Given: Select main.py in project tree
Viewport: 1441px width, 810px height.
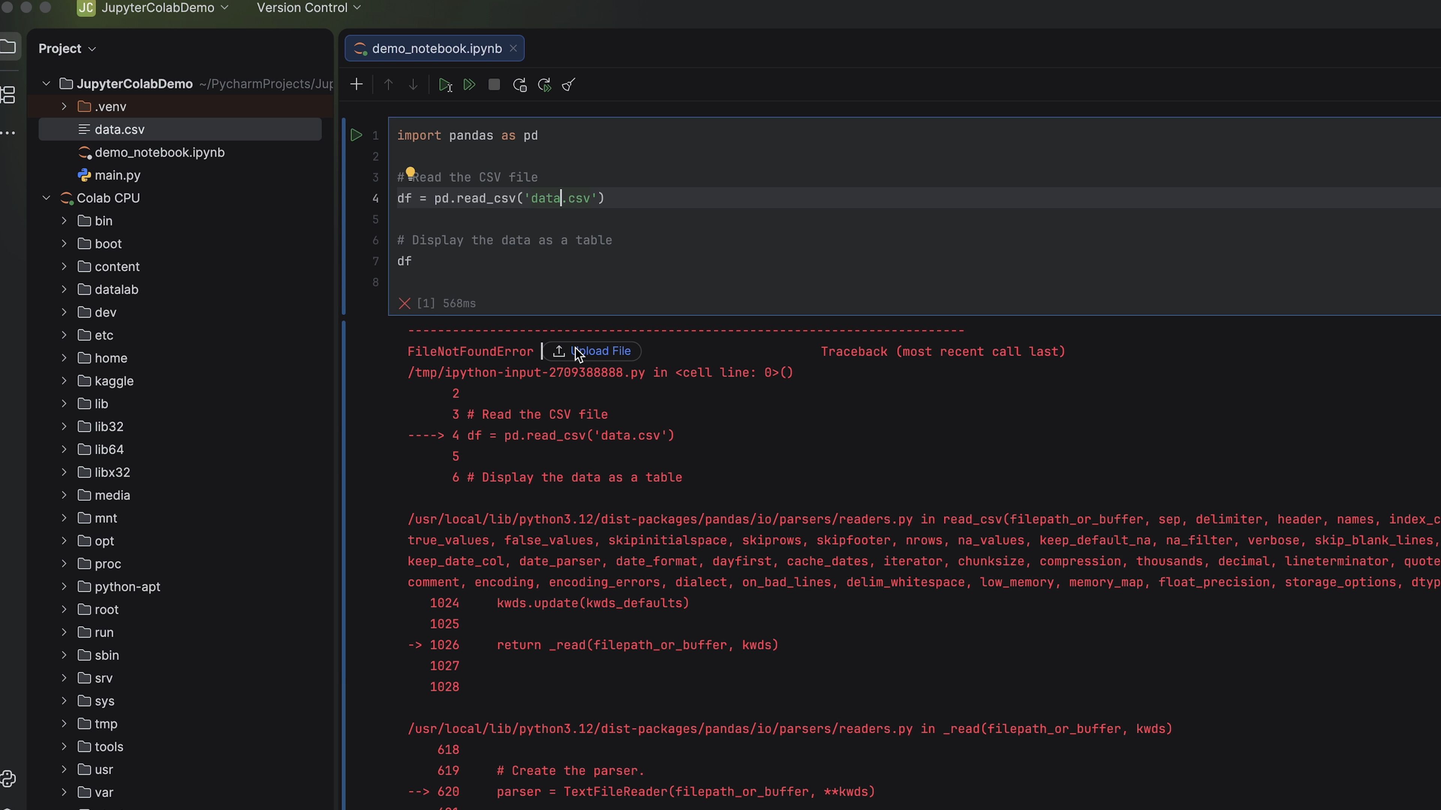Looking at the screenshot, I should [x=180, y=175].
